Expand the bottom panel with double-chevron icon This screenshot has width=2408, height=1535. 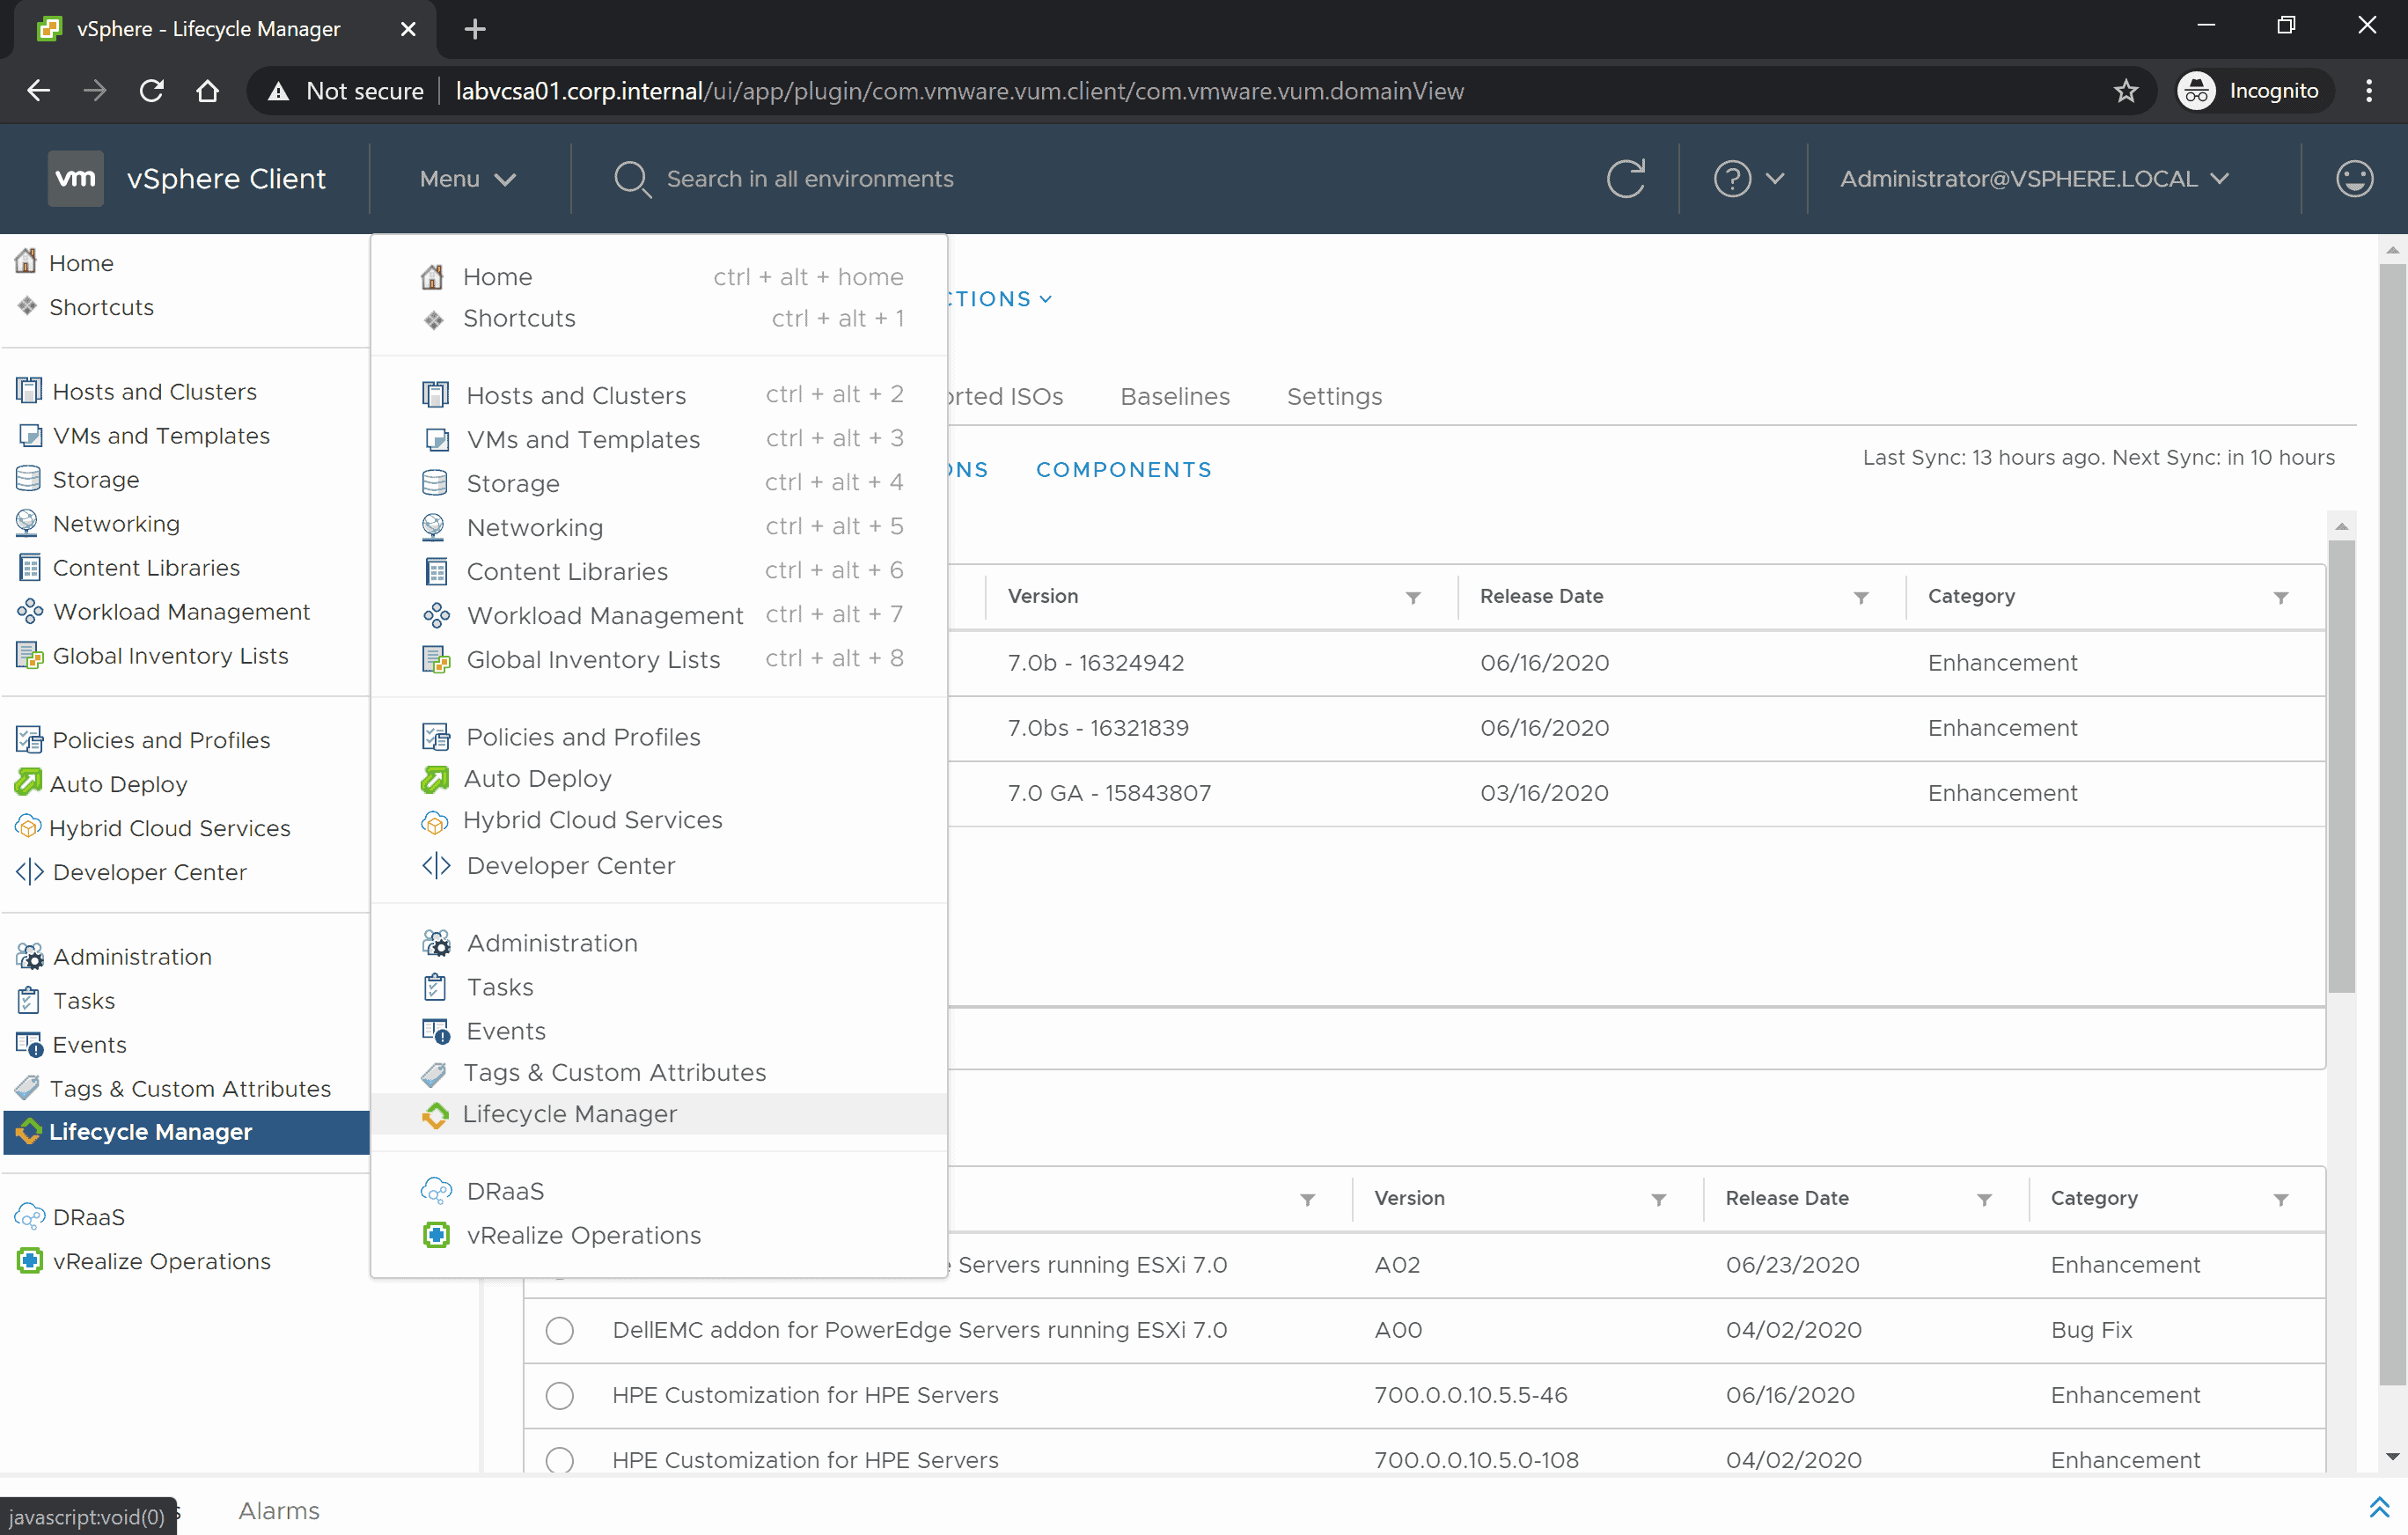pyautogui.click(x=2379, y=1508)
